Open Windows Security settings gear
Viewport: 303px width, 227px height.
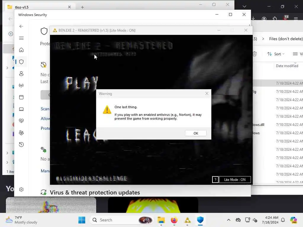click(x=21, y=189)
